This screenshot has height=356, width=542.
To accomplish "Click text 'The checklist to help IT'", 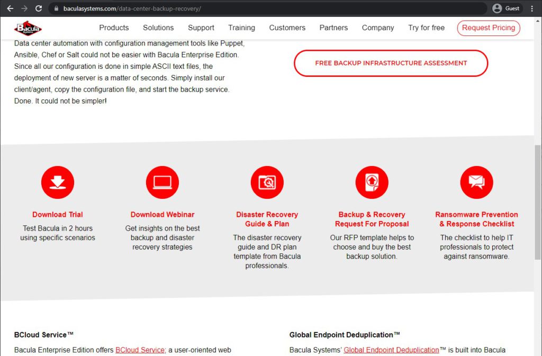I will click(477, 238).
